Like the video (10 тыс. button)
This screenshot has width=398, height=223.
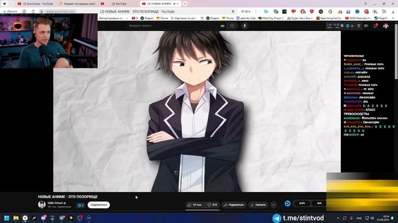195,205
